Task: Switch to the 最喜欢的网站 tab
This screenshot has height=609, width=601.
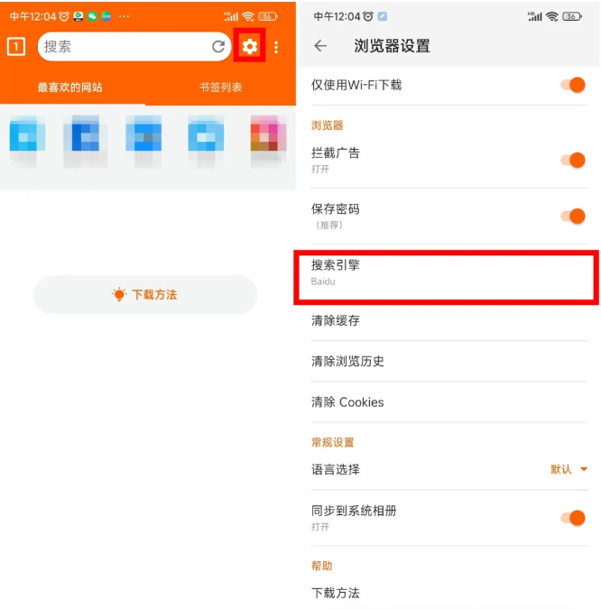Action: (69, 87)
